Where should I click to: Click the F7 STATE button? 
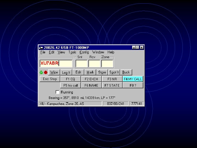[112, 85]
